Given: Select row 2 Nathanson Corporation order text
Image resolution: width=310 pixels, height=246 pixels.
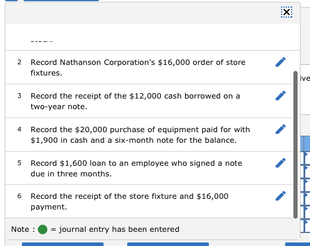Looking at the screenshot, I should point(138,68).
